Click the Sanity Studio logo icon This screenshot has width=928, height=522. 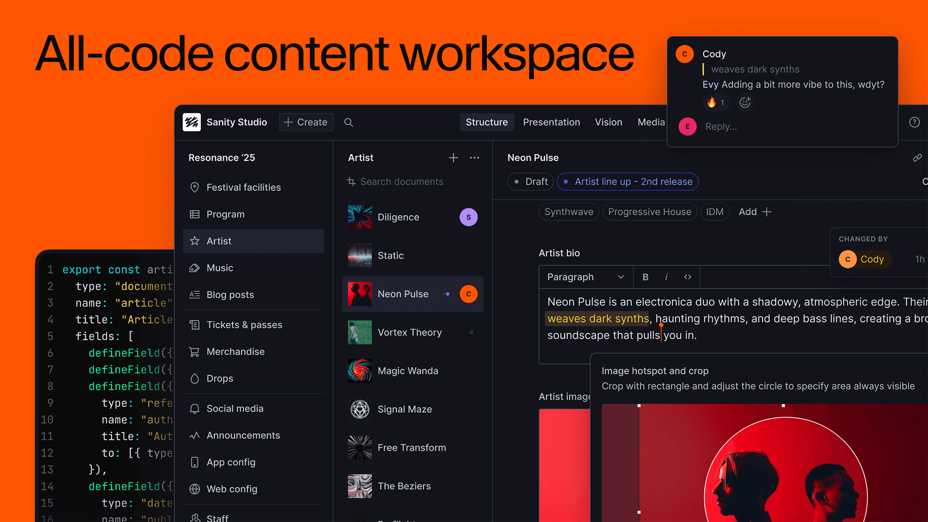[x=192, y=122]
